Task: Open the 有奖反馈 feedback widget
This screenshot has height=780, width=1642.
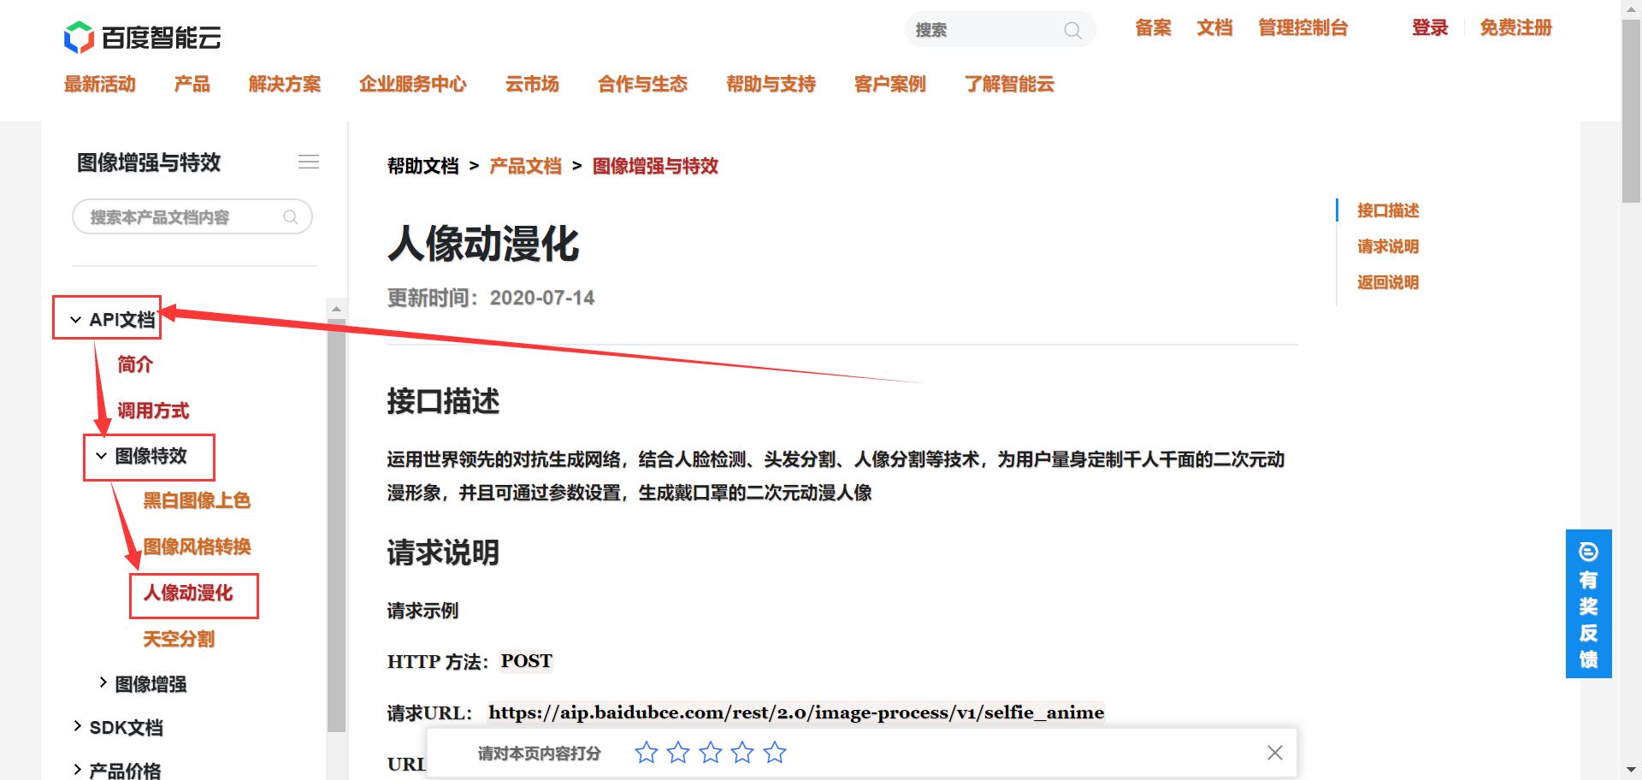Action: point(1589,604)
